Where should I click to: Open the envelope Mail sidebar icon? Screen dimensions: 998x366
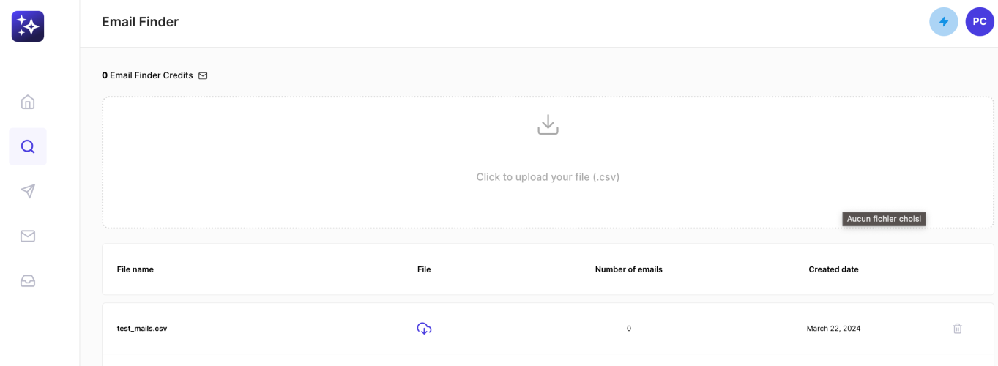[28, 236]
